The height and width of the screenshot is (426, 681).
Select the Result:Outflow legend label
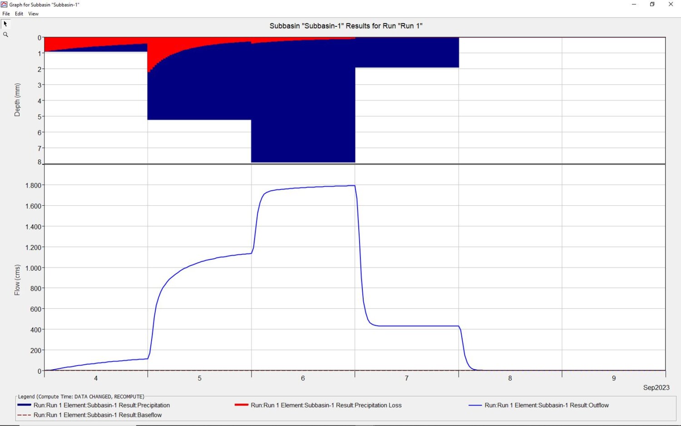pyautogui.click(x=547, y=405)
